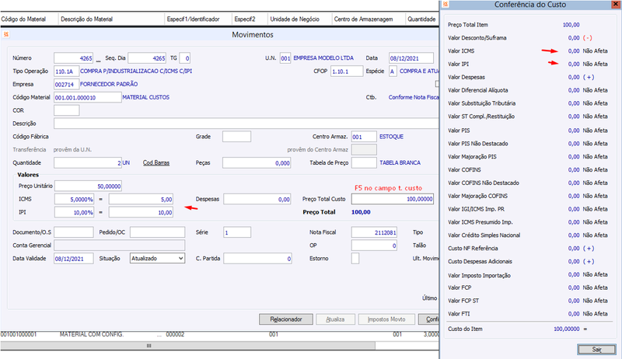Click the Preço Total Custo field
This screenshot has height=359, width=622.
click(x=393, y=199)
